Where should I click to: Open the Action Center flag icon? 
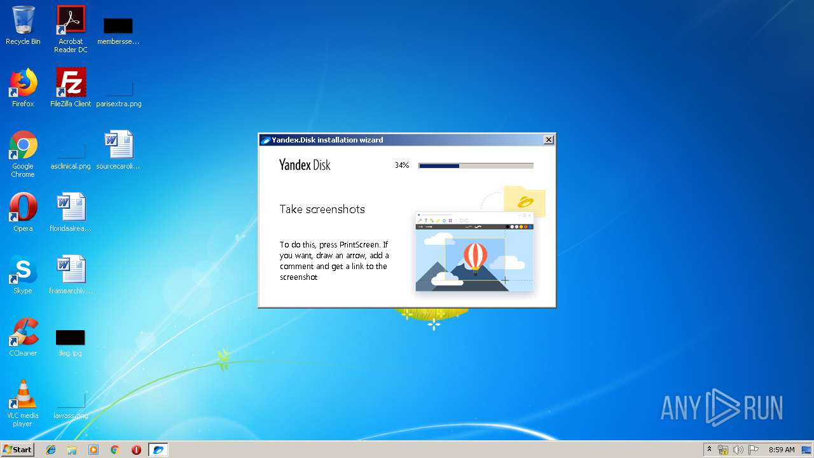tap(754, 450)
